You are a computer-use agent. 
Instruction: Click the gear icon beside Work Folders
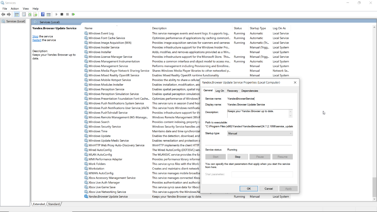click(86, 164)
